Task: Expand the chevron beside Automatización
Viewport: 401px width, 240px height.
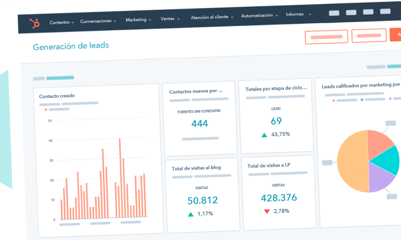Action: [x=276, y=16]
